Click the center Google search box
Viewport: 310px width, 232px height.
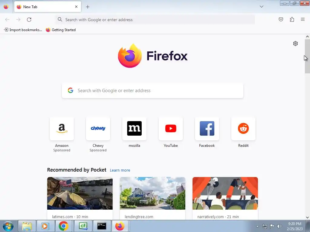pos(153,91)
